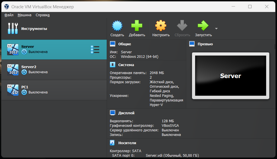Screen dimensions: 277x159
Task: Click the VirtualBox logo in title bar
Action: [7, 7]
